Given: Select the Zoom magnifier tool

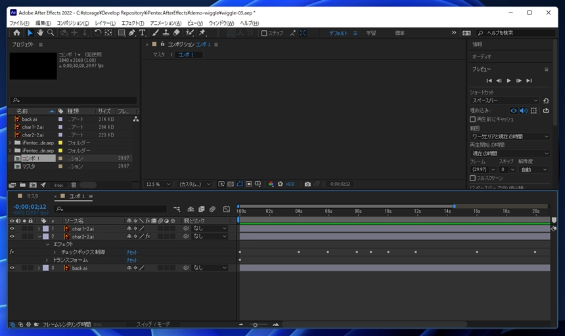Looking at the screenshot, I should tap(51, 33).
